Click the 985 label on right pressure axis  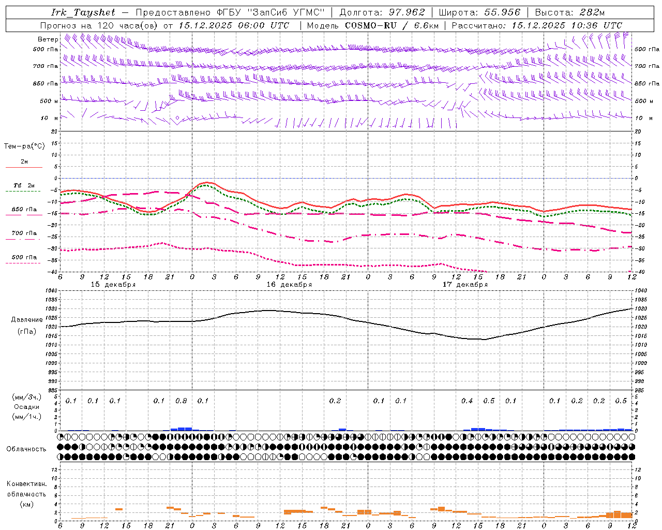(640, 390)
